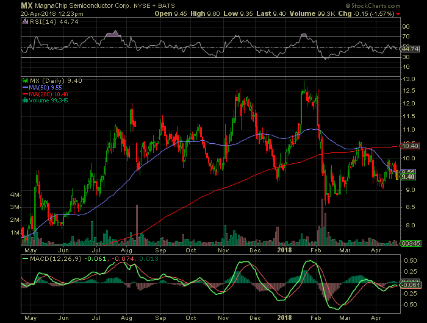Click the red down-arrow change indicator

point(398,14)
